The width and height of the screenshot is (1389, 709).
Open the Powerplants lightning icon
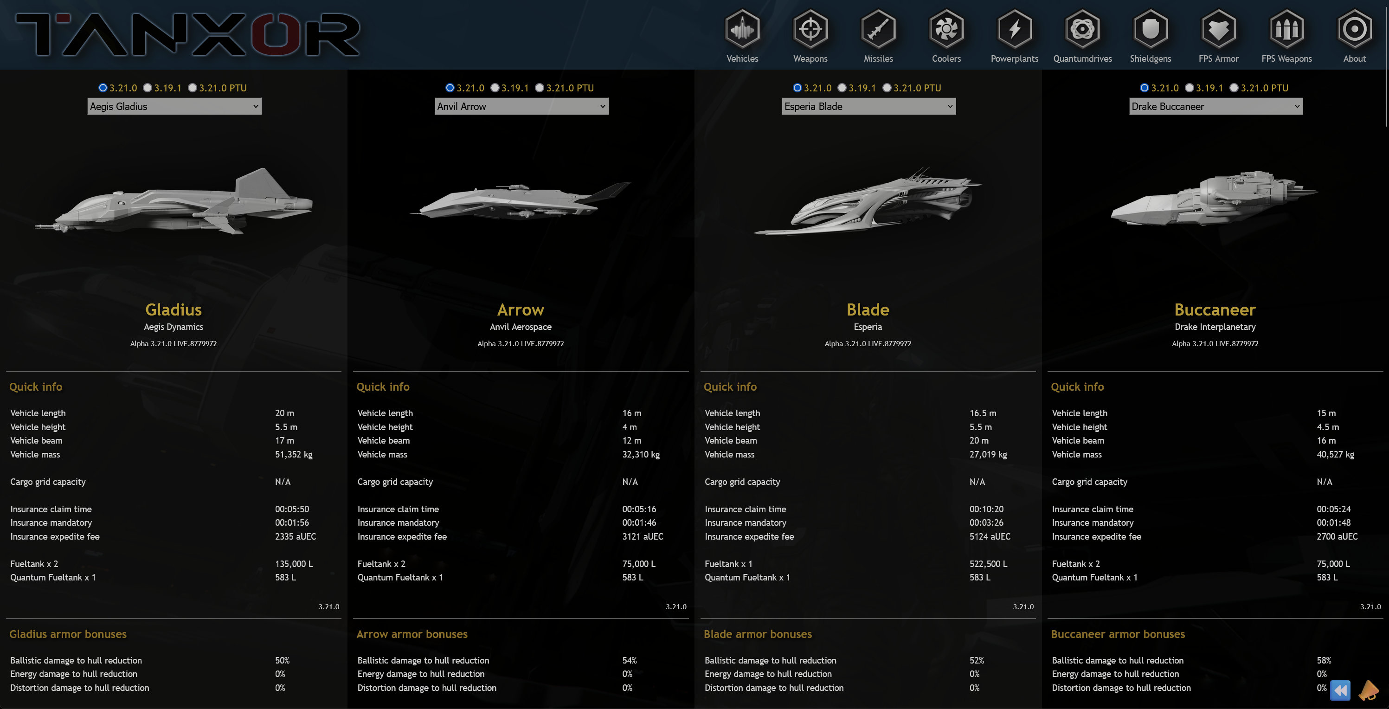click(x=1014, y=29)
